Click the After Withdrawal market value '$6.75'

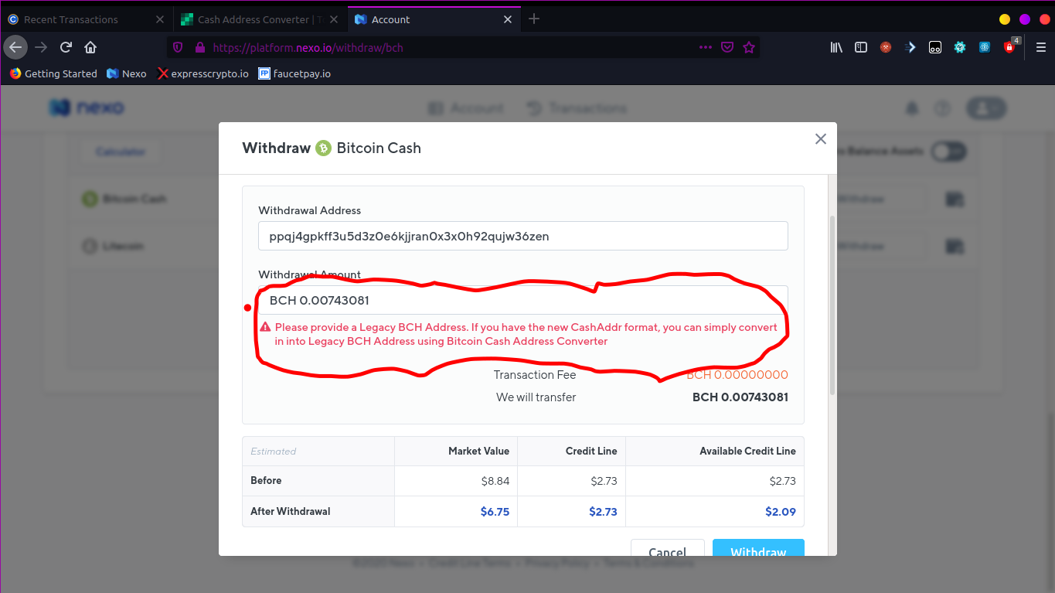point(495,511)
